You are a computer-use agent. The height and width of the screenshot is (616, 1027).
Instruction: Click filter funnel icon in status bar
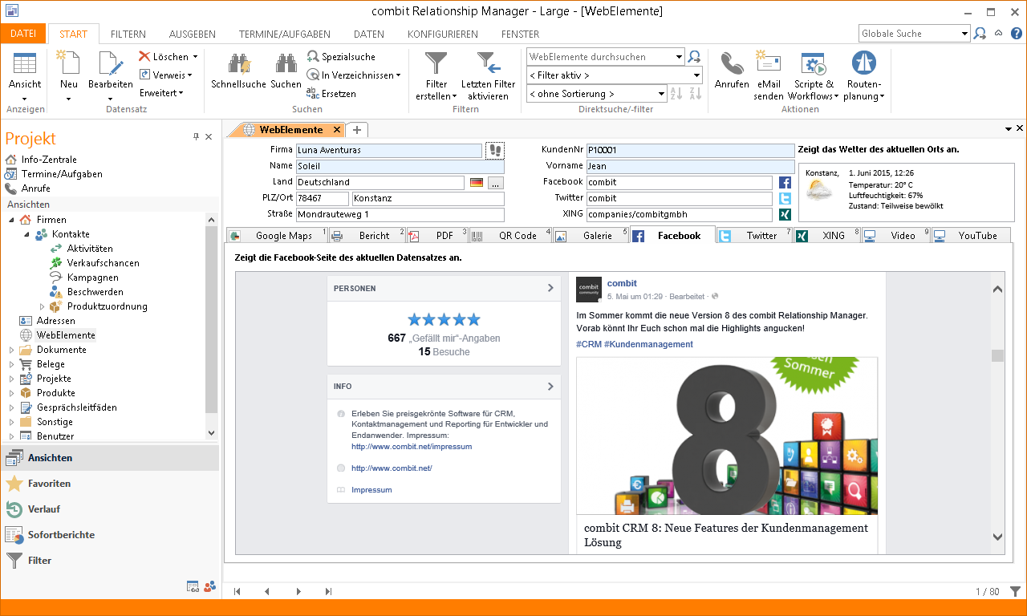[x=1015, y=591]
